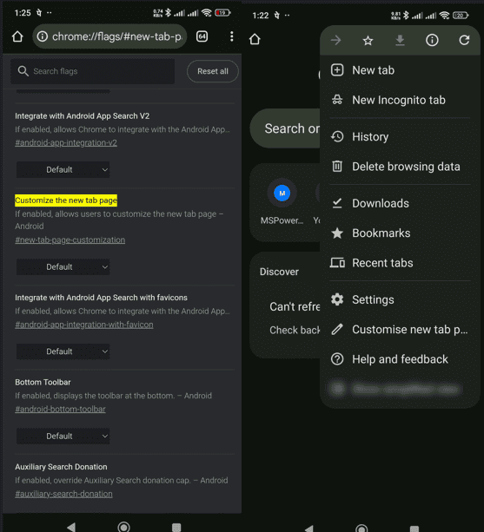This screenshot has height=532, width=484.
Task: Click highlighted Customize the new tab page title
Action: tap(66, 200)
